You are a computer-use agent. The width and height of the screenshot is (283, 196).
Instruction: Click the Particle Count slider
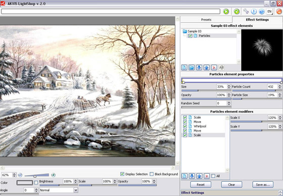pyautogui.click(x=257, y=91)
